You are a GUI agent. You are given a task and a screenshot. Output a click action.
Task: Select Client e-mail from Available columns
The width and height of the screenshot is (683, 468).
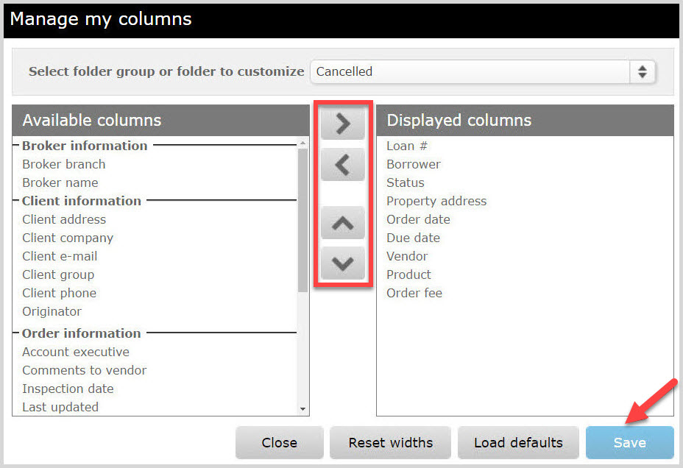pyautogui.click(x=60, y=256)
